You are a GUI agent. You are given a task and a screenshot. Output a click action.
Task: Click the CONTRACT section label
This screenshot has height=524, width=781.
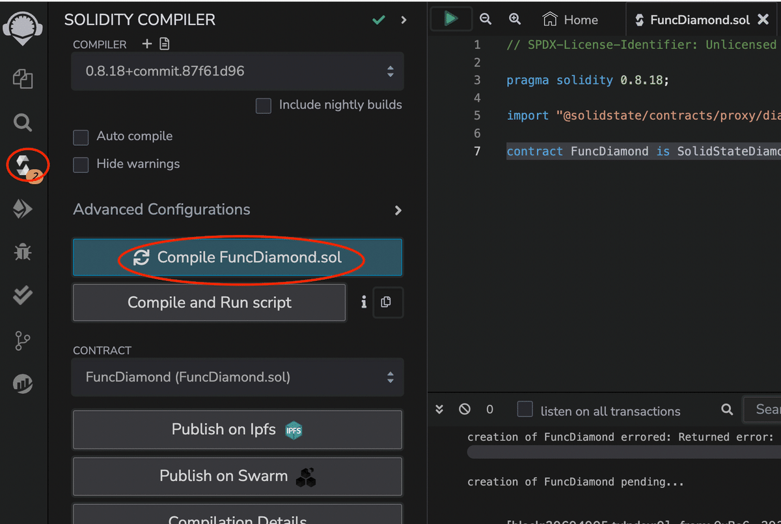(102, 350)
